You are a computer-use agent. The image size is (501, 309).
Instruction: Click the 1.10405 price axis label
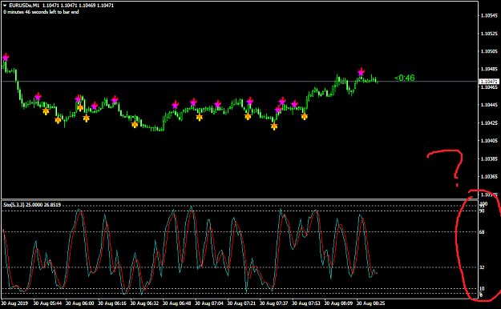[489, 141]
